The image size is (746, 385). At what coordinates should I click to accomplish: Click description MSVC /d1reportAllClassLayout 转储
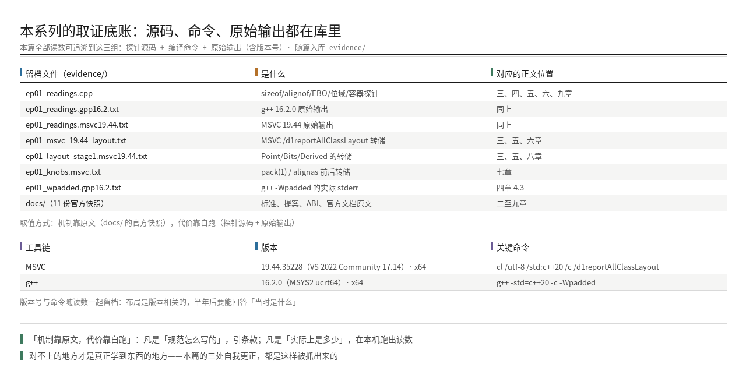pyautogui.click(x=323, y=140)
